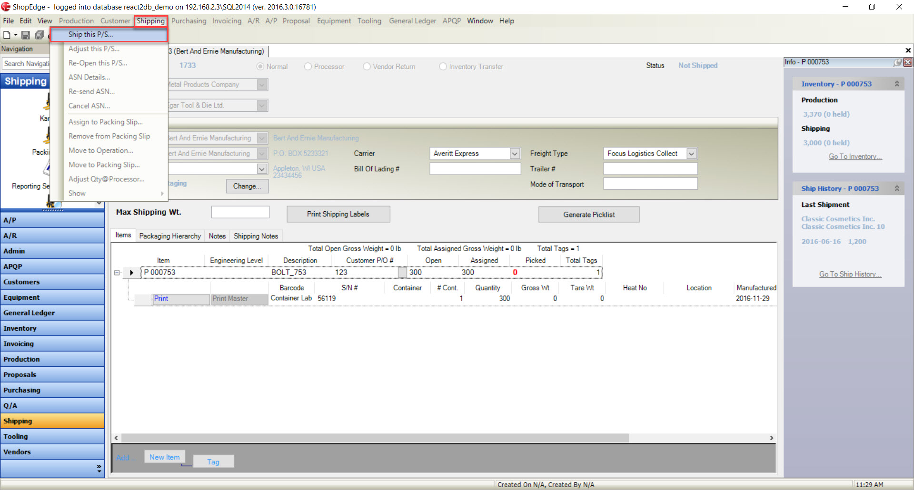This screenshot has width=914, height=490.
Task: Open Production section in navigation sidebar
Action: (52, 359)
